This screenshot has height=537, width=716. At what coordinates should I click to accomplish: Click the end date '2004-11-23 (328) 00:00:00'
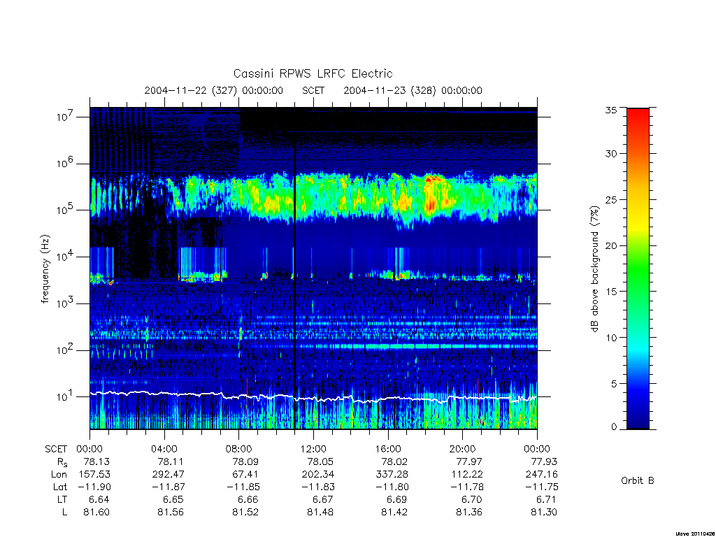pos(413,90)
